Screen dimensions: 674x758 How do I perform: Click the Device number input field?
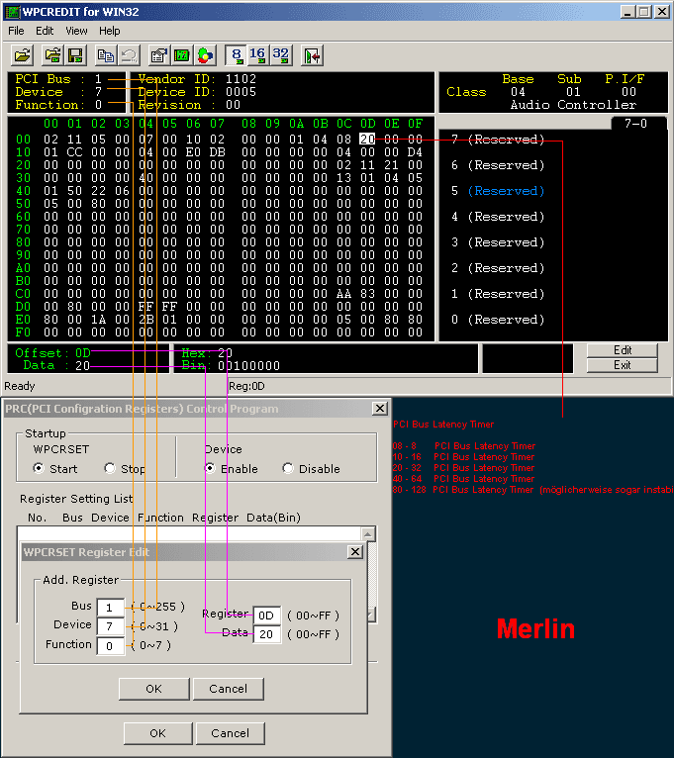110,626
